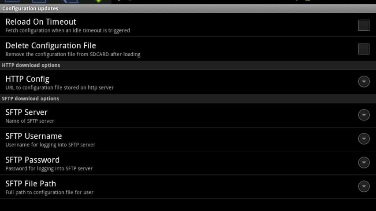Expand the HTTP Config dropdown arrow

364,82
